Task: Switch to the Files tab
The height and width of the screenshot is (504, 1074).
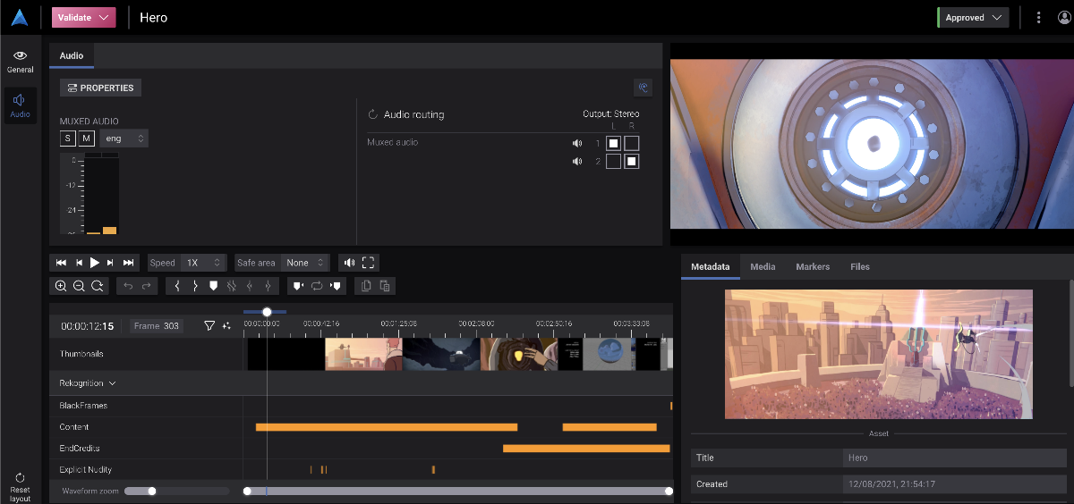Action: 860,266
